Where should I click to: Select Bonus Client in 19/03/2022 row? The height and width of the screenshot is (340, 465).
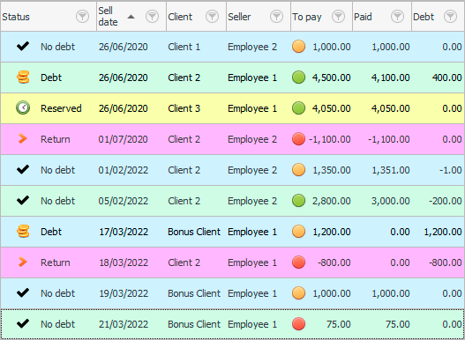coord(196,293)
